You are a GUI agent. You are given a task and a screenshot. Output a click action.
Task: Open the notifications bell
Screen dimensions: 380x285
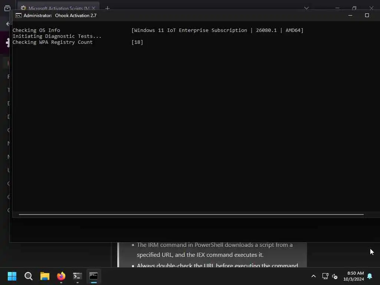(370, 276)
